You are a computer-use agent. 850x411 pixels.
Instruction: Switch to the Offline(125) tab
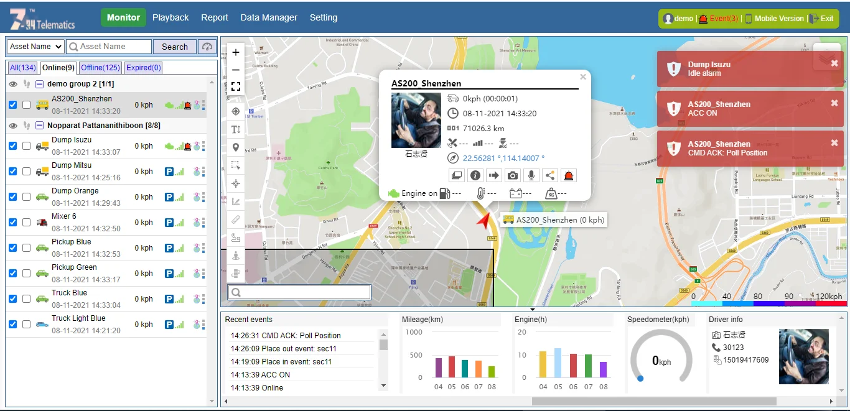click(100, 68)
